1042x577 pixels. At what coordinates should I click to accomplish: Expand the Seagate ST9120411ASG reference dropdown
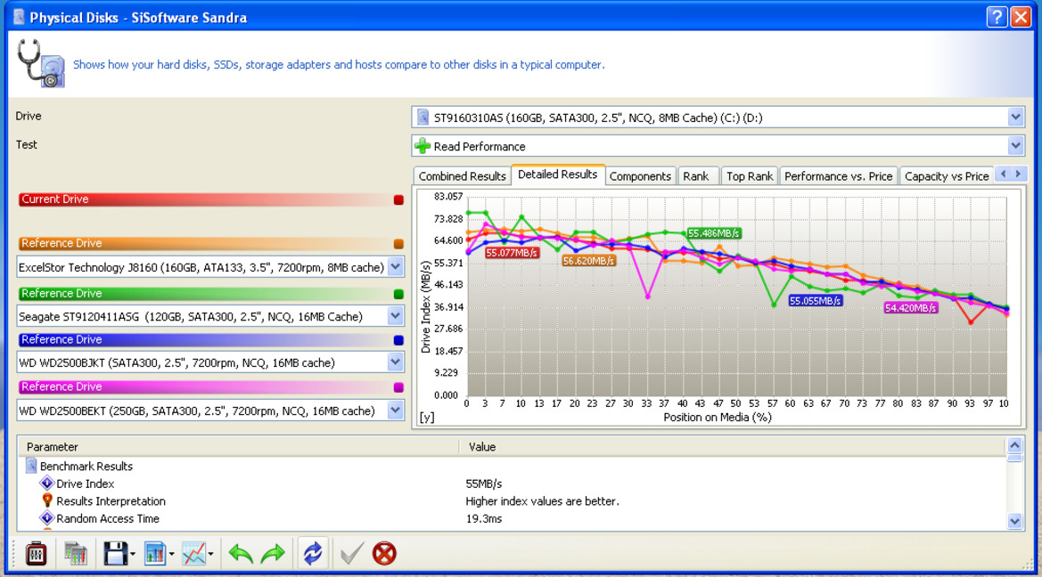[396, 316]
